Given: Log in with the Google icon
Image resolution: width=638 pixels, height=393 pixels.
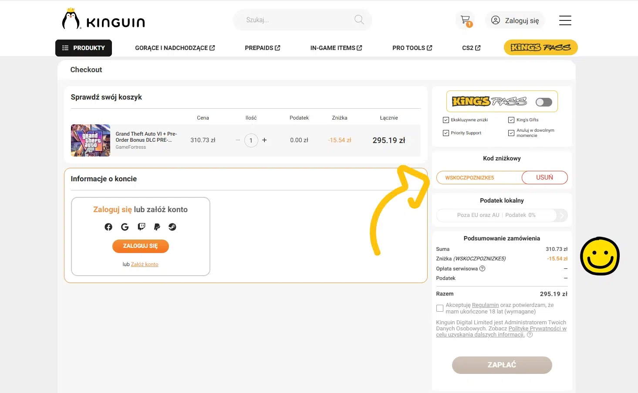Looking at the screenshot, I should 125,227.
